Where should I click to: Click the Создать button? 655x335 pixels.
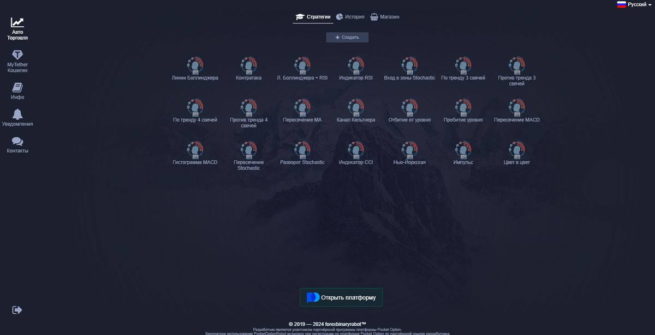coord(347,37)
